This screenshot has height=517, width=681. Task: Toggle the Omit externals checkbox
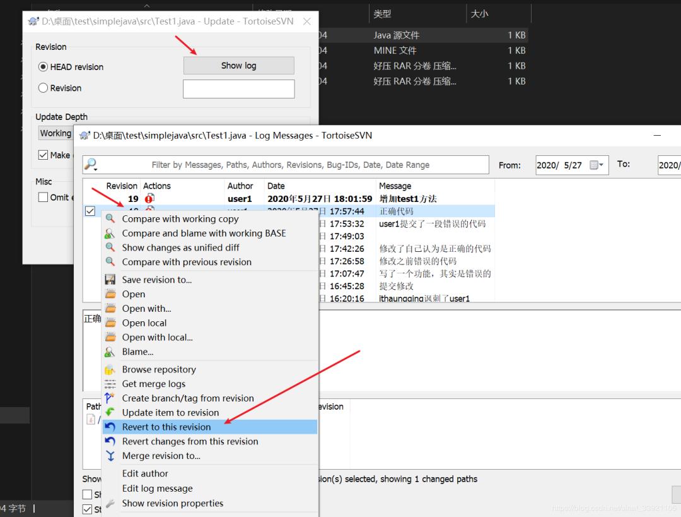43,197
